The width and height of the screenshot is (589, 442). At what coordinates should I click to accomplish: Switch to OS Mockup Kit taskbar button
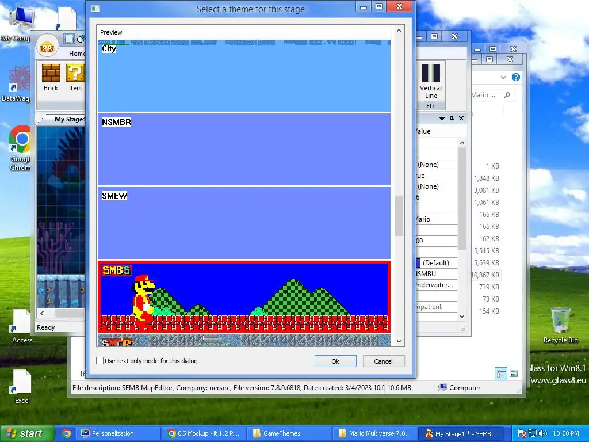204,433
